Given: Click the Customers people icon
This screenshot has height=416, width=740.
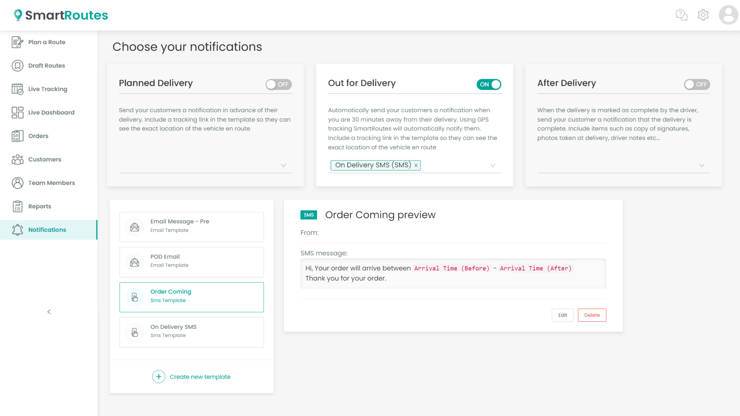Looking at the screenshot, I should pyautogui.click(x=18, y=159).
